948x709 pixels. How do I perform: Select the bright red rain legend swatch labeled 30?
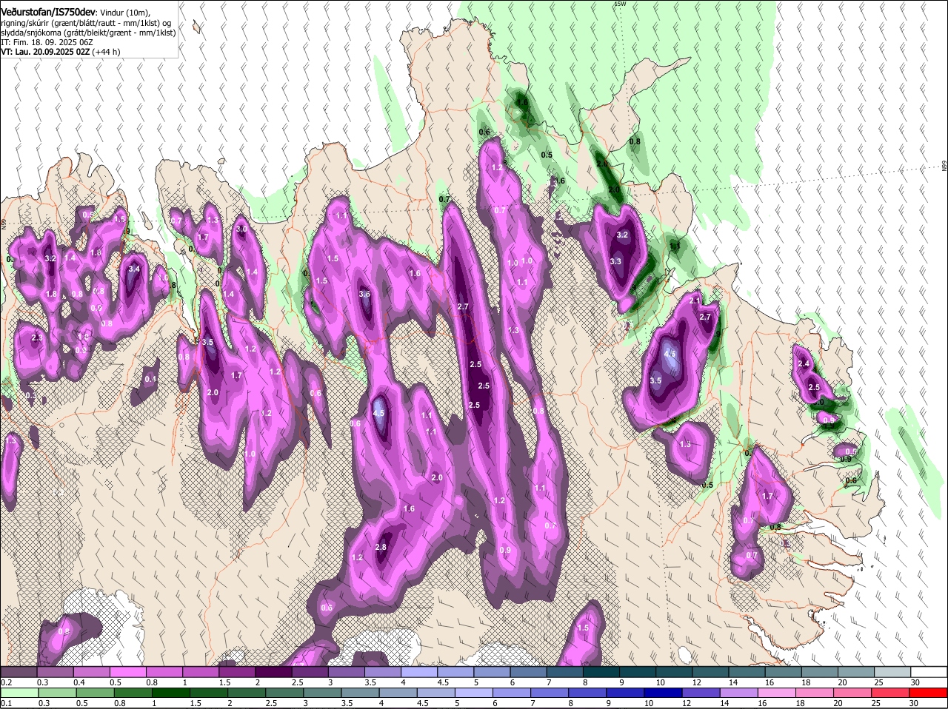(x=929, y=693)
